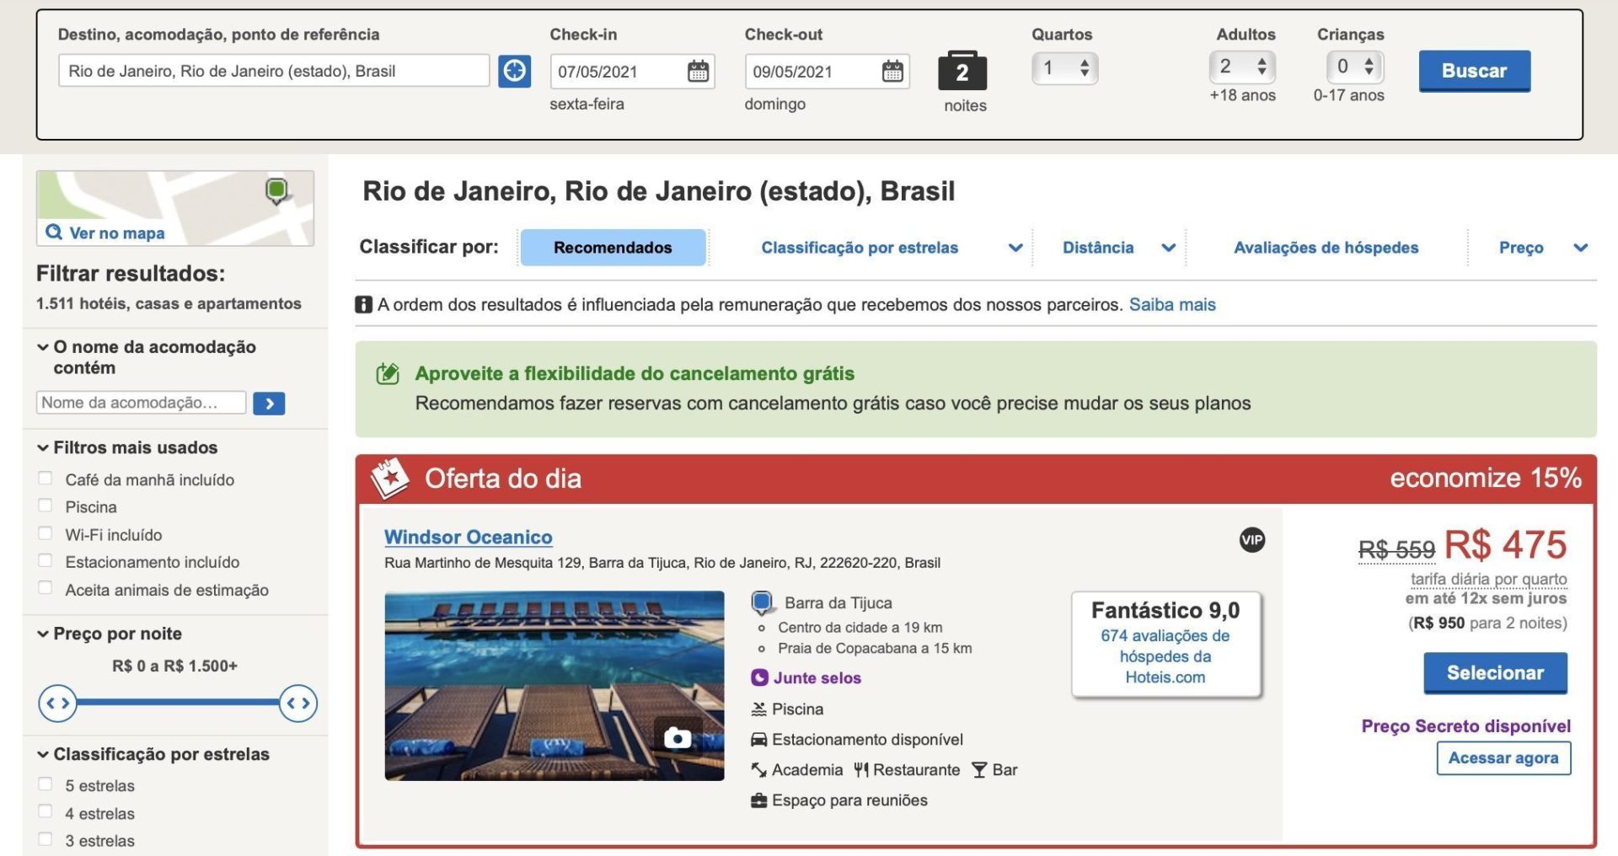Viewport: 1618px width, 856px height.
Task: Click the Oferta do dia calendar star icon
Action: click(x=389, y=478)
